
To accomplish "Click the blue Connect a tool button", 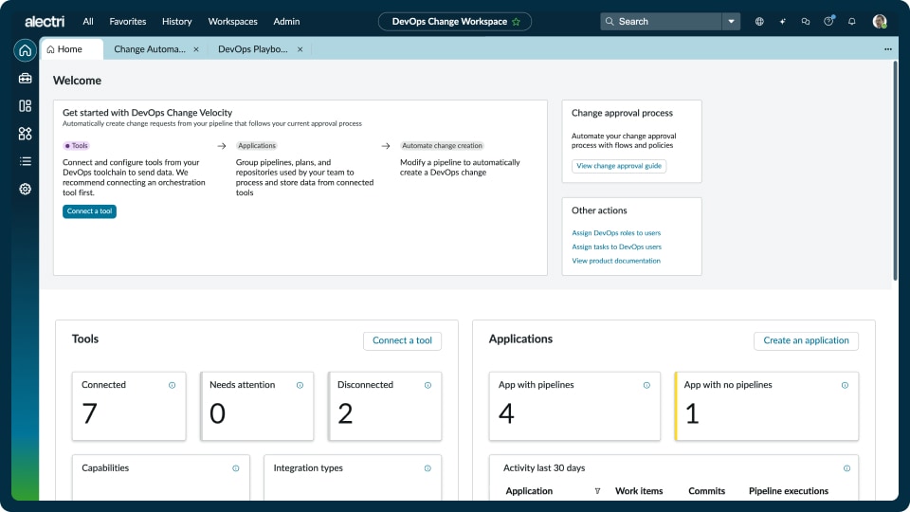I will (x=89, y=211).
